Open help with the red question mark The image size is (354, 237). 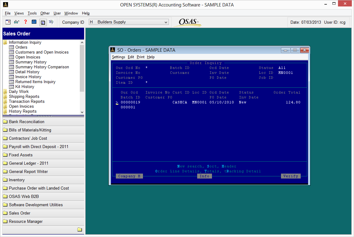[x=26, y=22]
